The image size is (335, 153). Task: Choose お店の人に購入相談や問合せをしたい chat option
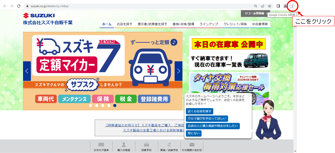coord(213,126)
